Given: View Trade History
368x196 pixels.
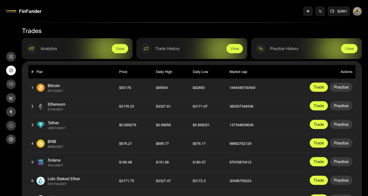Looking at the screenshot, I should click(235, 49).
